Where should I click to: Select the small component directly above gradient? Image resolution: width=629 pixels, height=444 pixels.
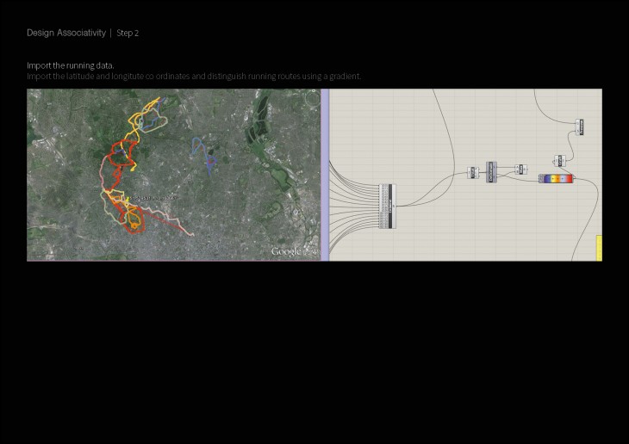click(x=559, y=161)
